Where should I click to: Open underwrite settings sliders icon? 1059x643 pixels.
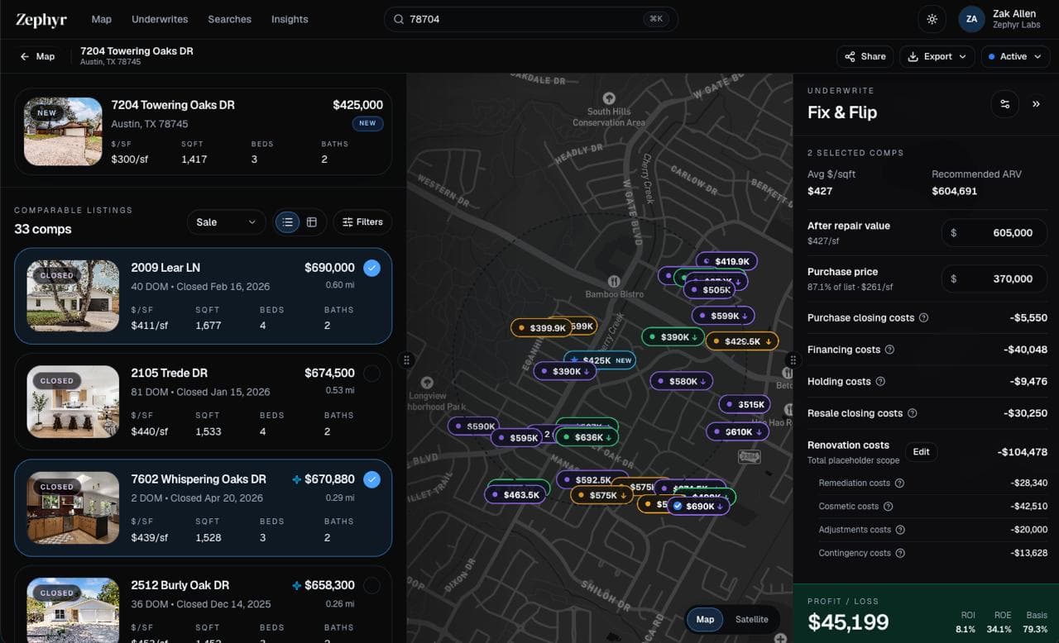tap(1005, 104)
